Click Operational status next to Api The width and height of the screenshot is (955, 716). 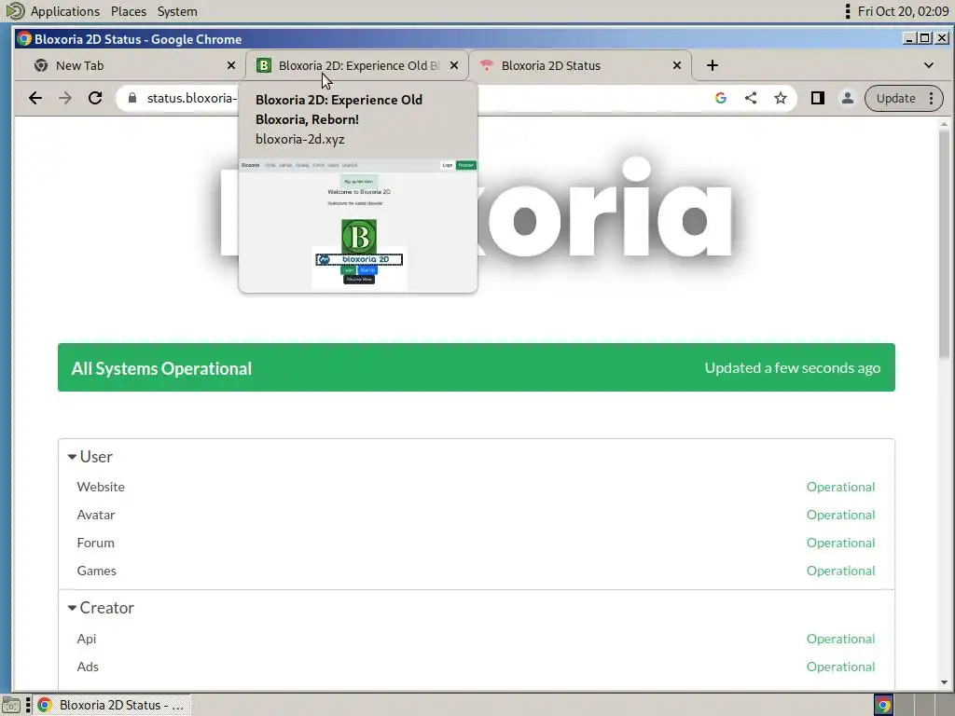click(840, 639)
